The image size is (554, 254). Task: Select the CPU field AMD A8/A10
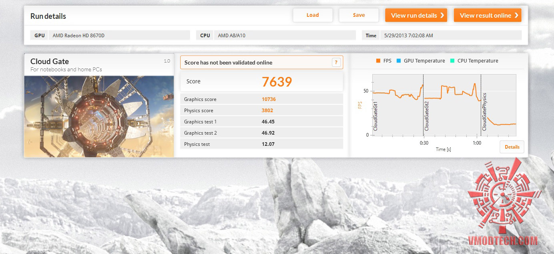pos(285,35)
